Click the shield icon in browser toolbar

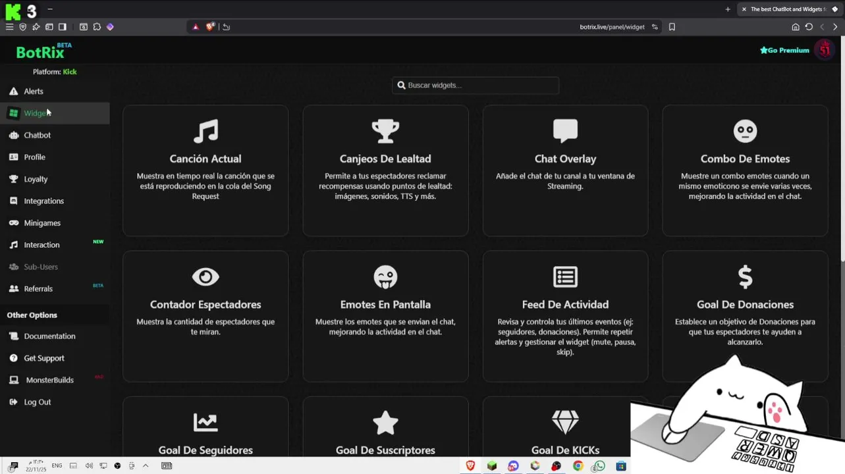(22, 27)
